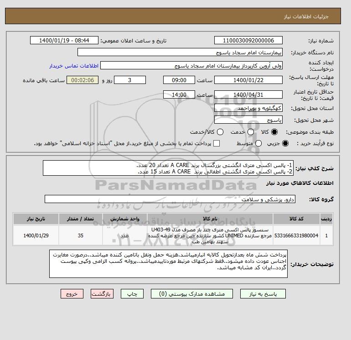Select the کالا/خدمت radio option
This screenshot has width=351, height=340.
220,132
